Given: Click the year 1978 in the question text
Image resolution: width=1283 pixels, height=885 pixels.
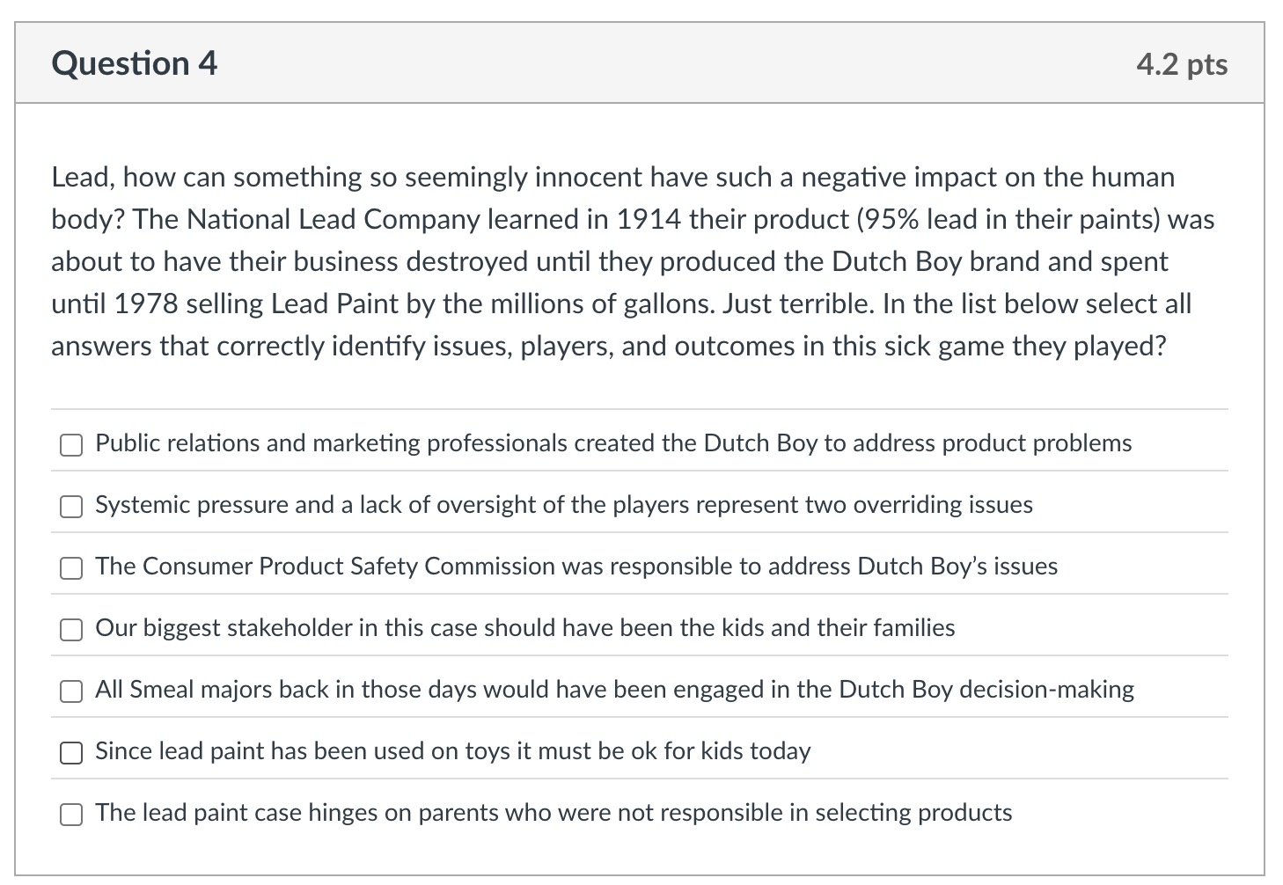Looking at the screenshot, I should [146, 304].
